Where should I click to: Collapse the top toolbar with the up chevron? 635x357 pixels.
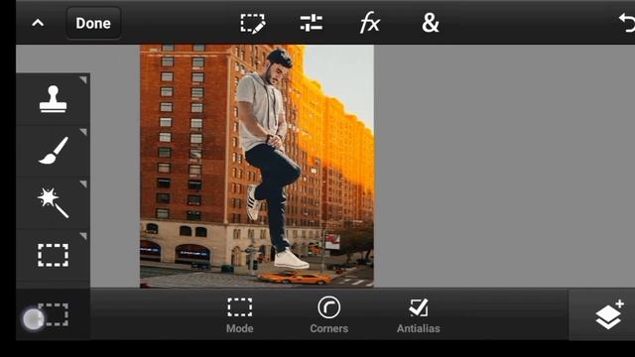(38, 23)
